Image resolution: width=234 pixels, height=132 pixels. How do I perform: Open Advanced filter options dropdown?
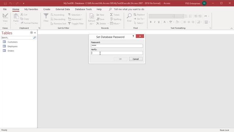click(75, 19)
